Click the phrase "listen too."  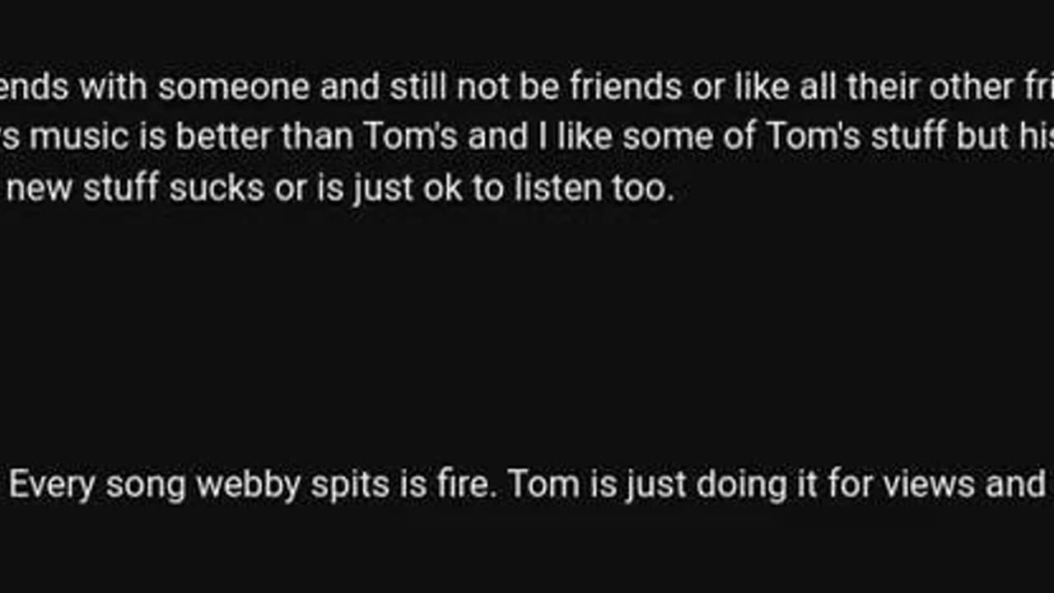coord(595,188)
